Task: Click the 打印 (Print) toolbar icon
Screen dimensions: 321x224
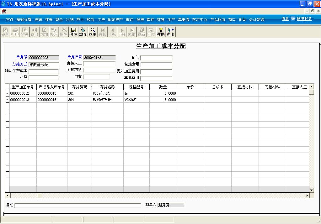Action: point(14,31)
